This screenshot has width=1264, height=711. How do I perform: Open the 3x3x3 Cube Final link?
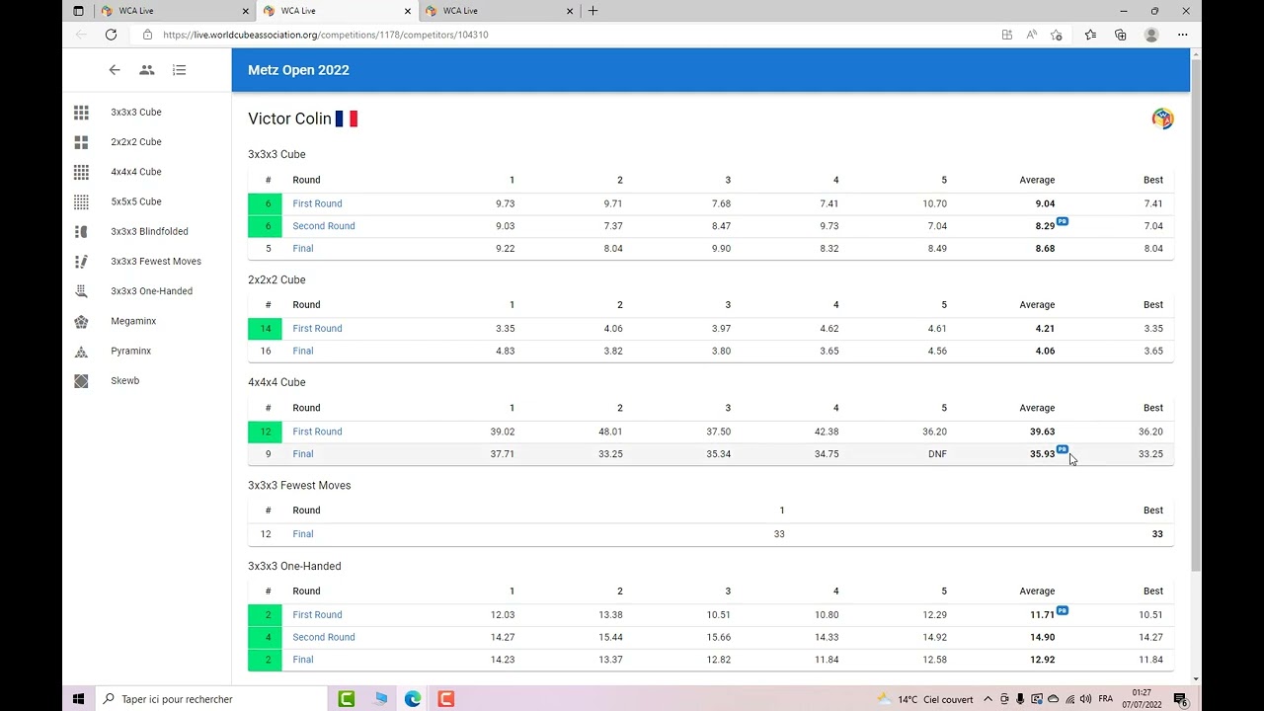(303, 249)
